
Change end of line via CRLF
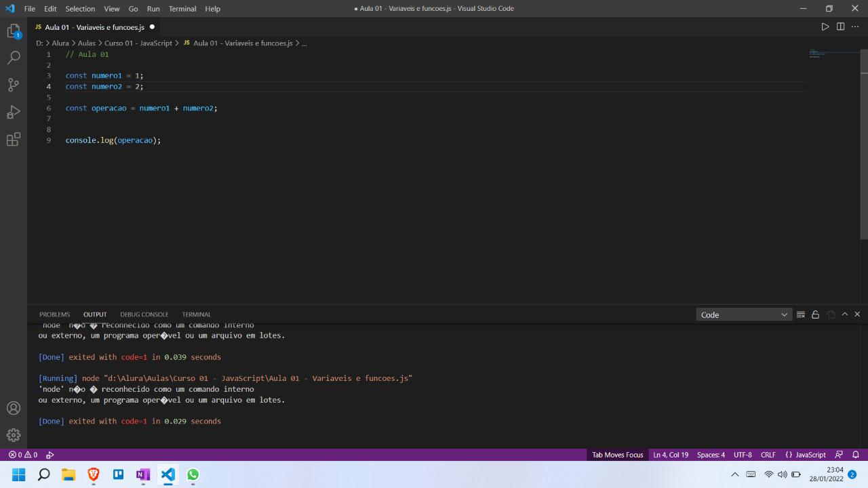point(768,455)
